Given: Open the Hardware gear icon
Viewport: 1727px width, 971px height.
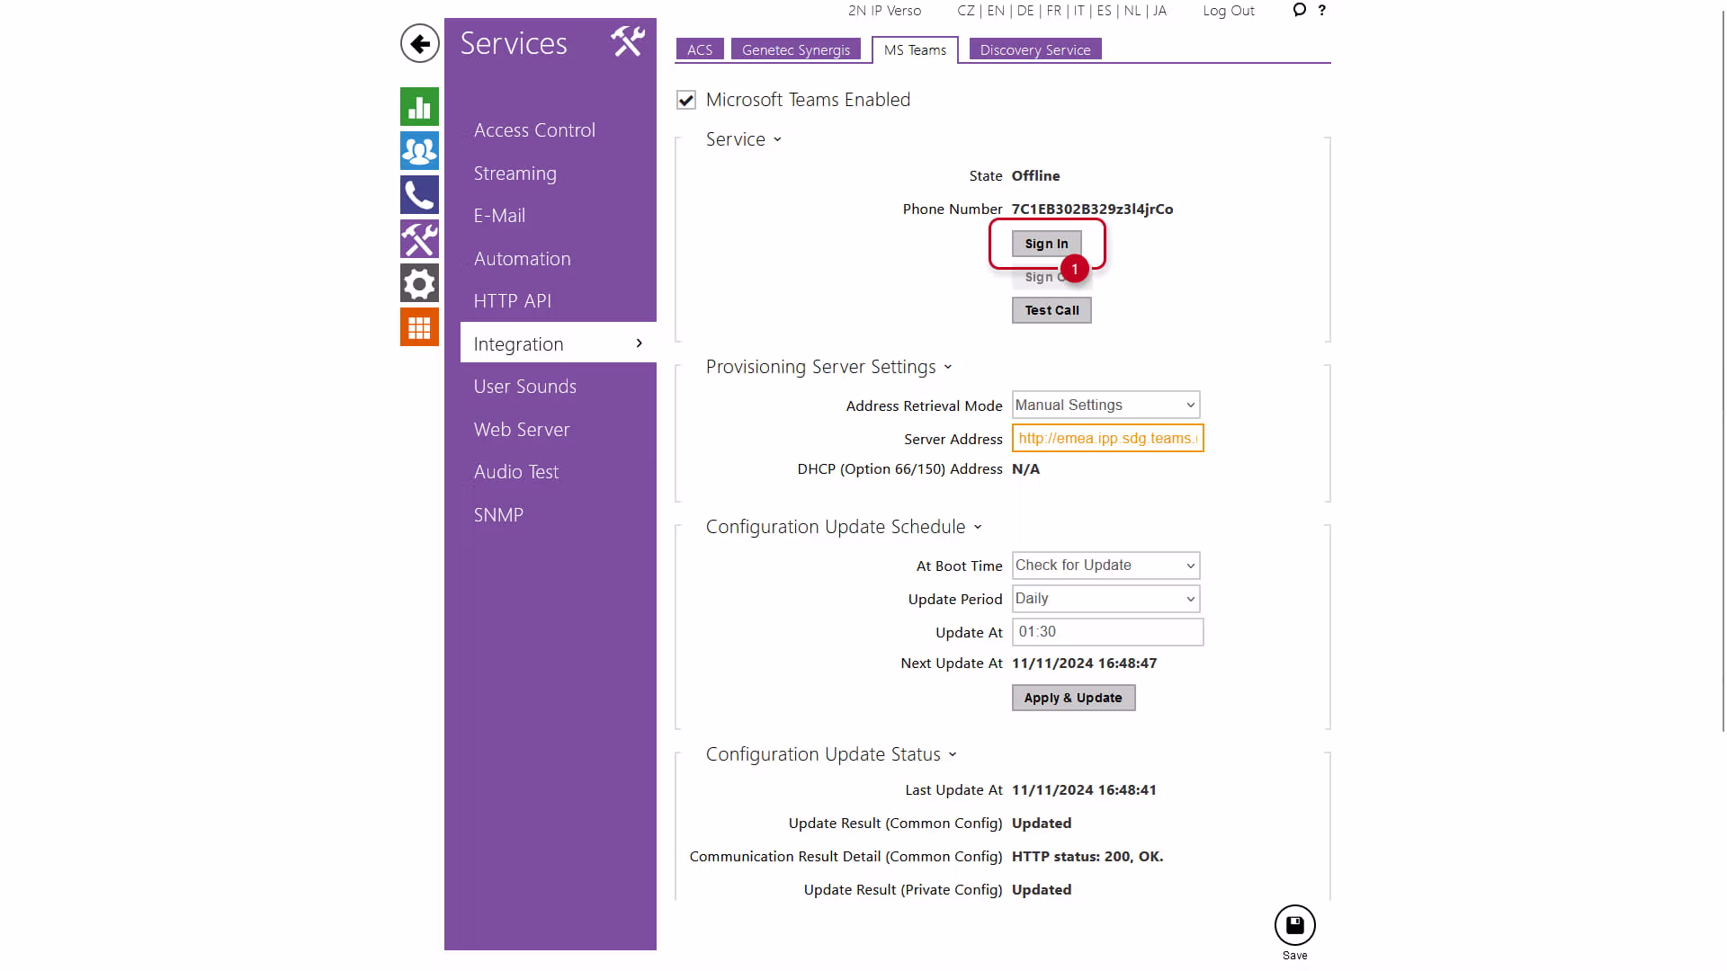Looking at the screenshot, I should click(419, 284).
